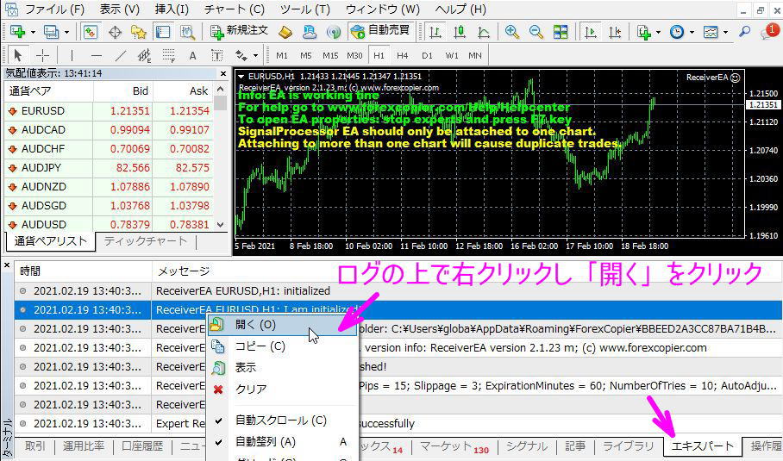Screen dimensions: 783x461
Task: Click the 新規注文 new order button
Action: [240, 32]
